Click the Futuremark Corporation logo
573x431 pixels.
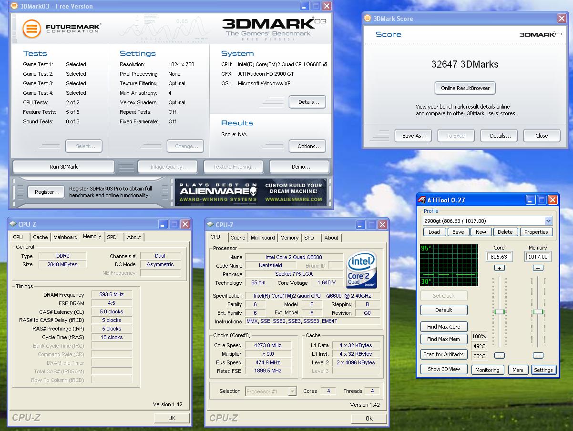click(x=62, y=28)
